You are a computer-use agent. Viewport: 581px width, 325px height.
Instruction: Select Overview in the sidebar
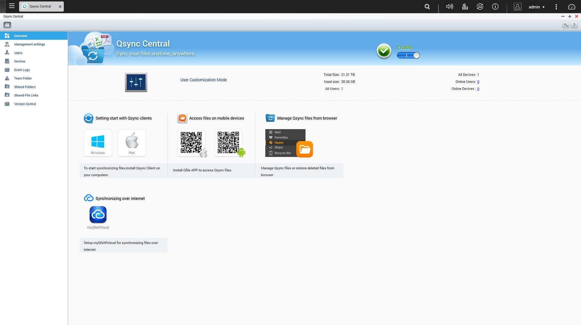coord(34,36)
